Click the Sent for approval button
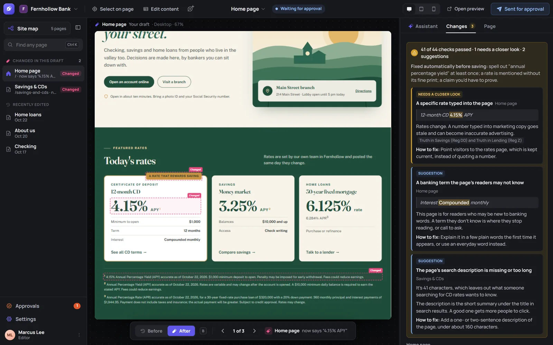Screen dimensions: 553x345 (x=520, y=9)
